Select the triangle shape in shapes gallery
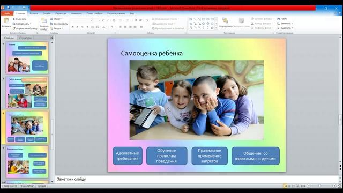The image size is (343, 193). [x=191, y=24]
